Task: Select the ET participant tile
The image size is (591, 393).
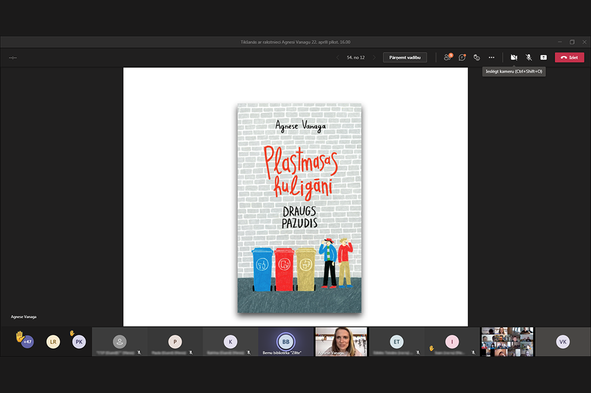Action: tap(397, 342)
